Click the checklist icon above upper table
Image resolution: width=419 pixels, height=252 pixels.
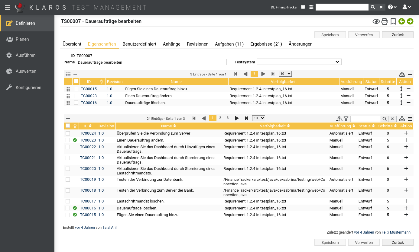68,74
